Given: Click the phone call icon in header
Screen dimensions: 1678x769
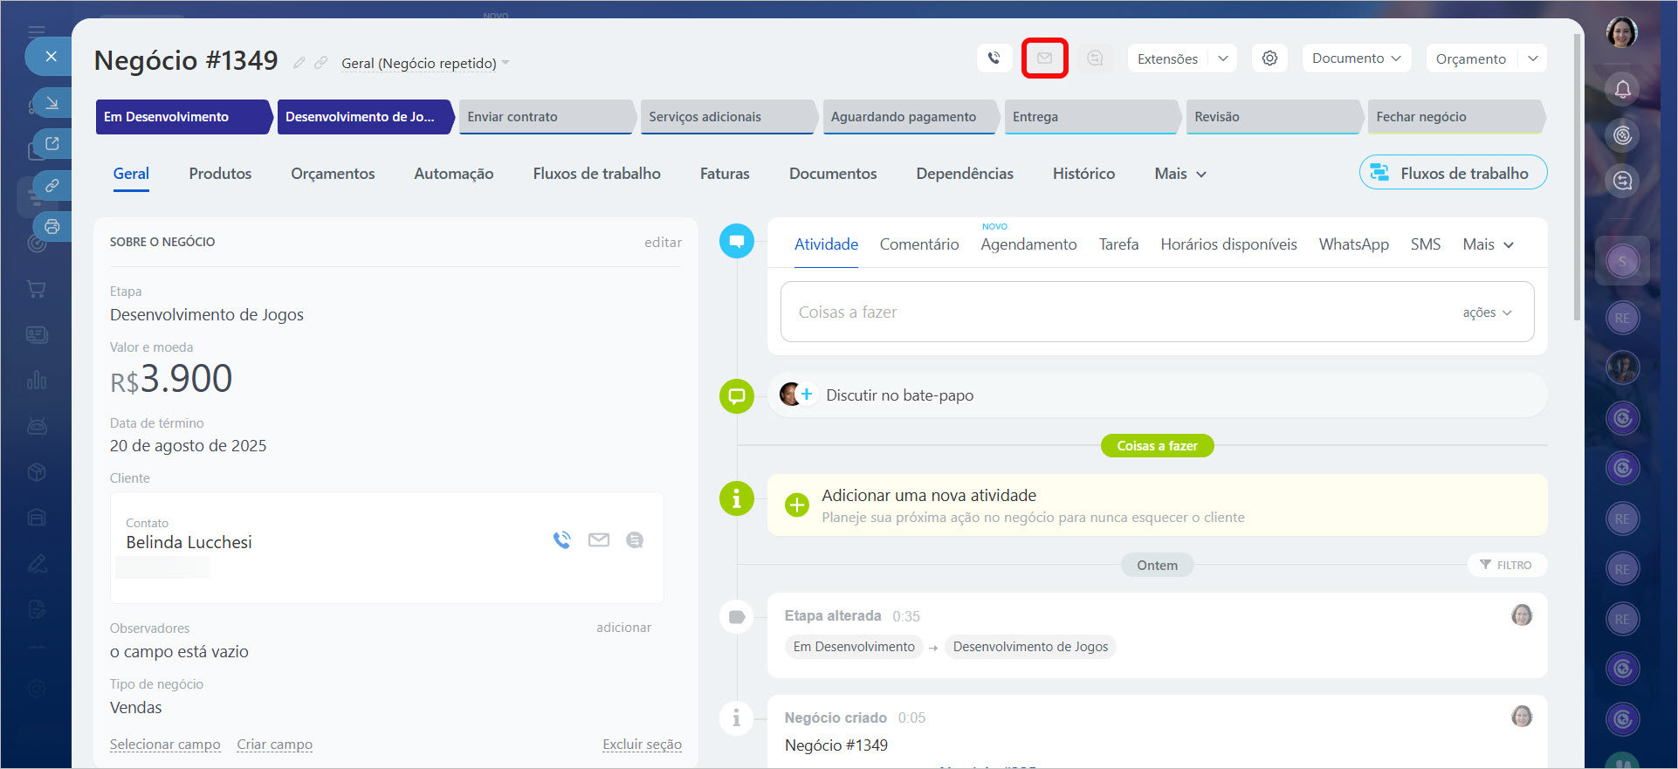Looking at the screenshot, I should click(994, 58).
